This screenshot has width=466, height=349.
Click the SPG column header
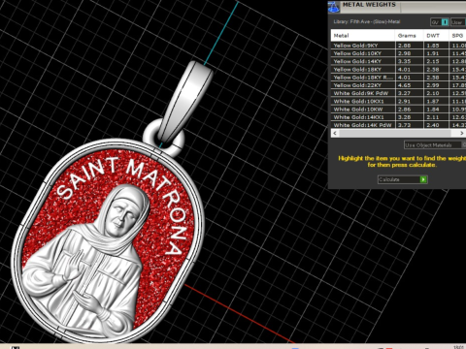[x=457, y=36]
